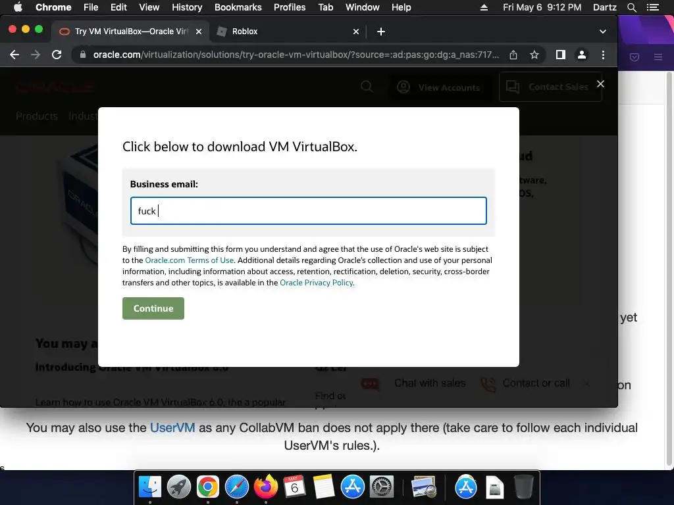
Task: Open Firefox from the Dock
Action: coord(266,487)
